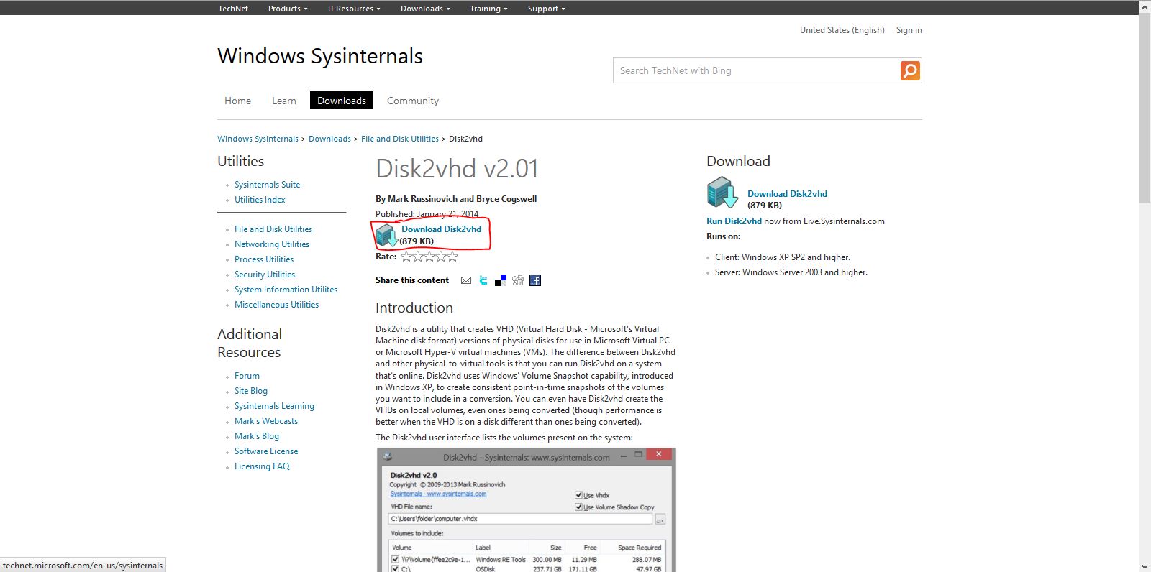Click the scrollbar up arrow

coord(1145,6)
